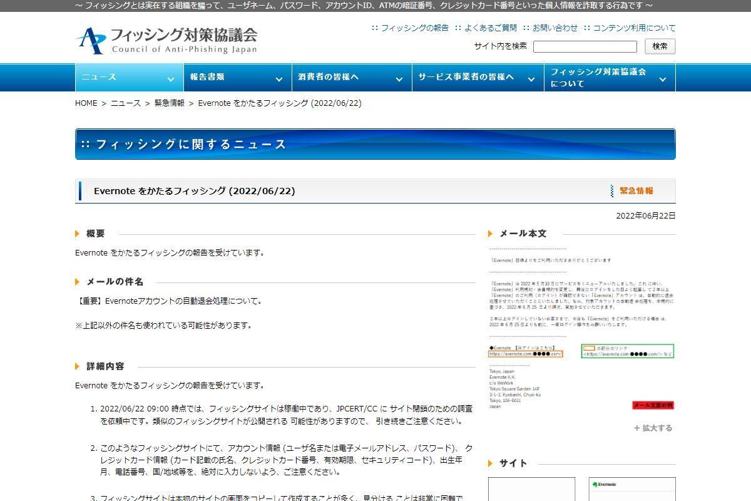Open the フィッシング対策協議会について menu tab
Viewport: 751px width, 501px height.
pos(610,78)
